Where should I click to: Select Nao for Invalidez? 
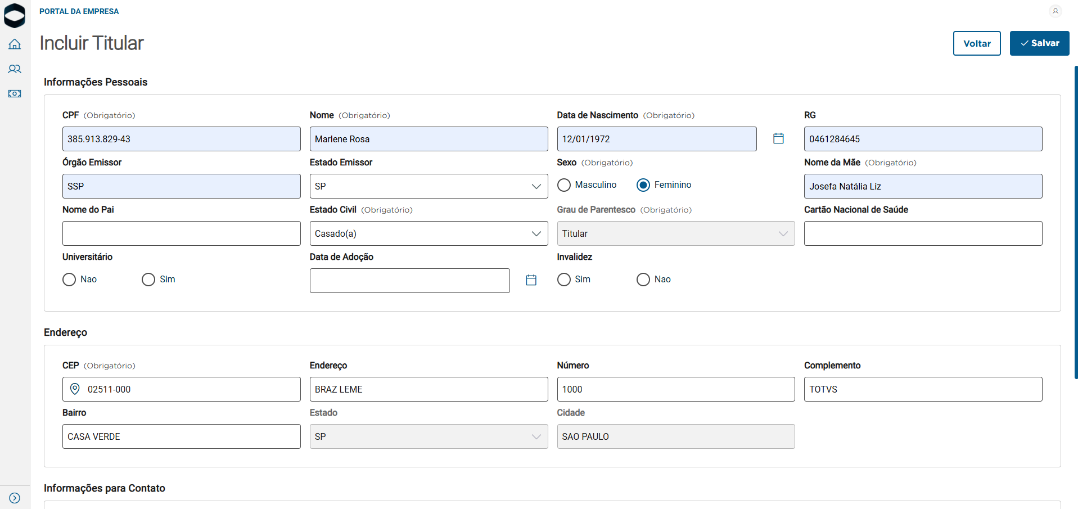coord(643,280)
